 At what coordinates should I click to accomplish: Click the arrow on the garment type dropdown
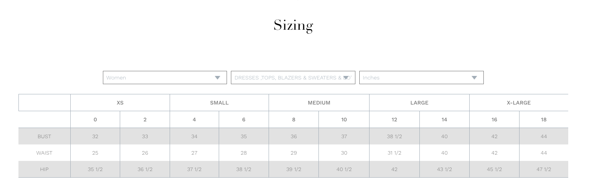(x=346, y=78)
